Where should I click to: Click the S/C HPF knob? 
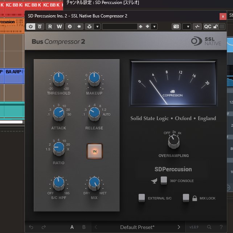tap(59, 183)
